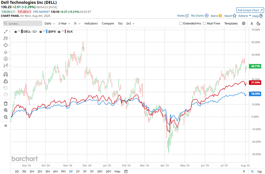Expand the Actions dropdown menu
Viewport: 265px width, 174px height.
(x=244, y=16)
